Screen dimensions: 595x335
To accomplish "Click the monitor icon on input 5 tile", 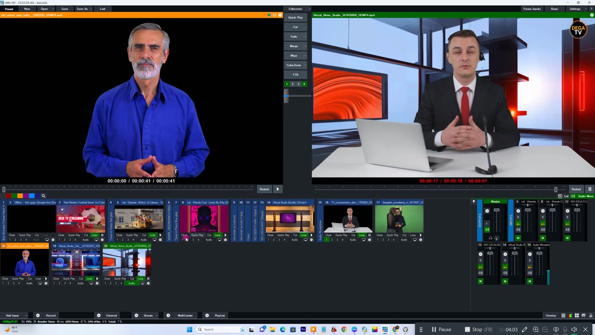I will 154,240.
